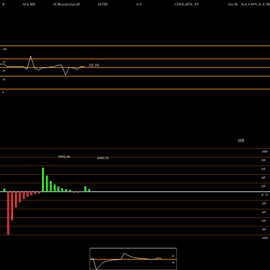270x270 pixels.
Task: Click the price label 1002.46
Action: [x=64, y=157]
